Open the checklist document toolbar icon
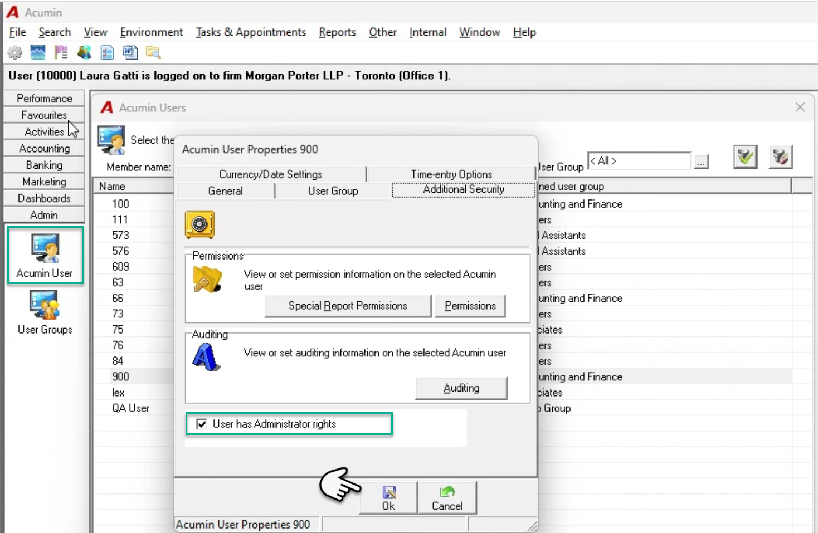The width and height of the screenshot is (818, 533). pos(107,53)
